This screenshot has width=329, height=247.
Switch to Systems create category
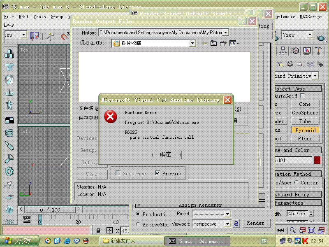(320, 64)
